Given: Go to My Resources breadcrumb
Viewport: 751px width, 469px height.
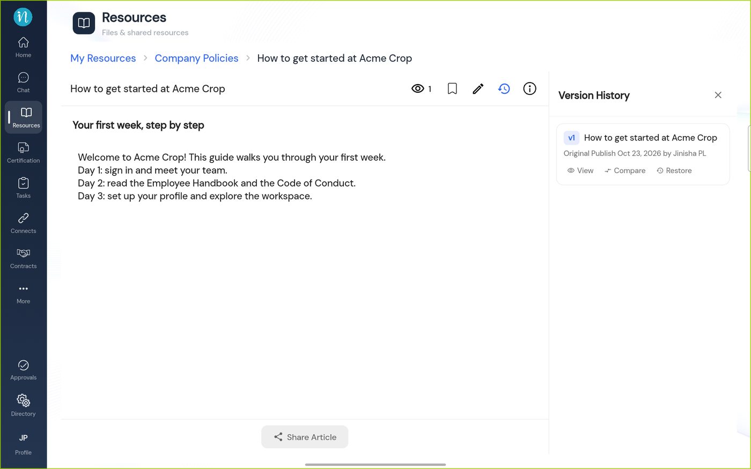Looking at the screenshot, I should 103,58.
